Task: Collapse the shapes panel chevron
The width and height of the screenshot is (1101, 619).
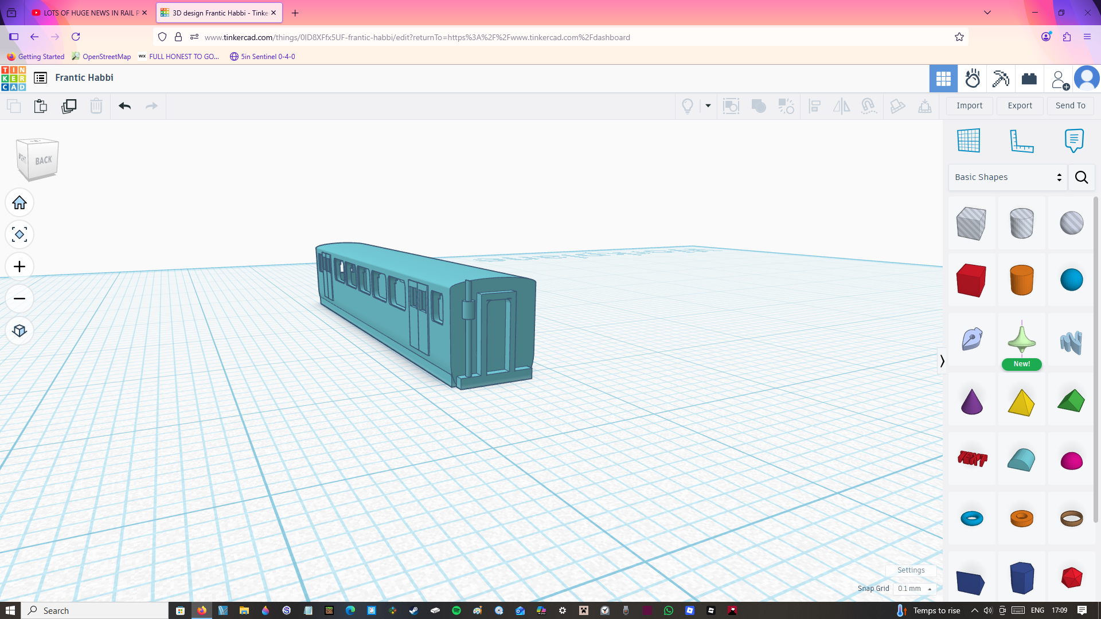Action: pos(942,361)
